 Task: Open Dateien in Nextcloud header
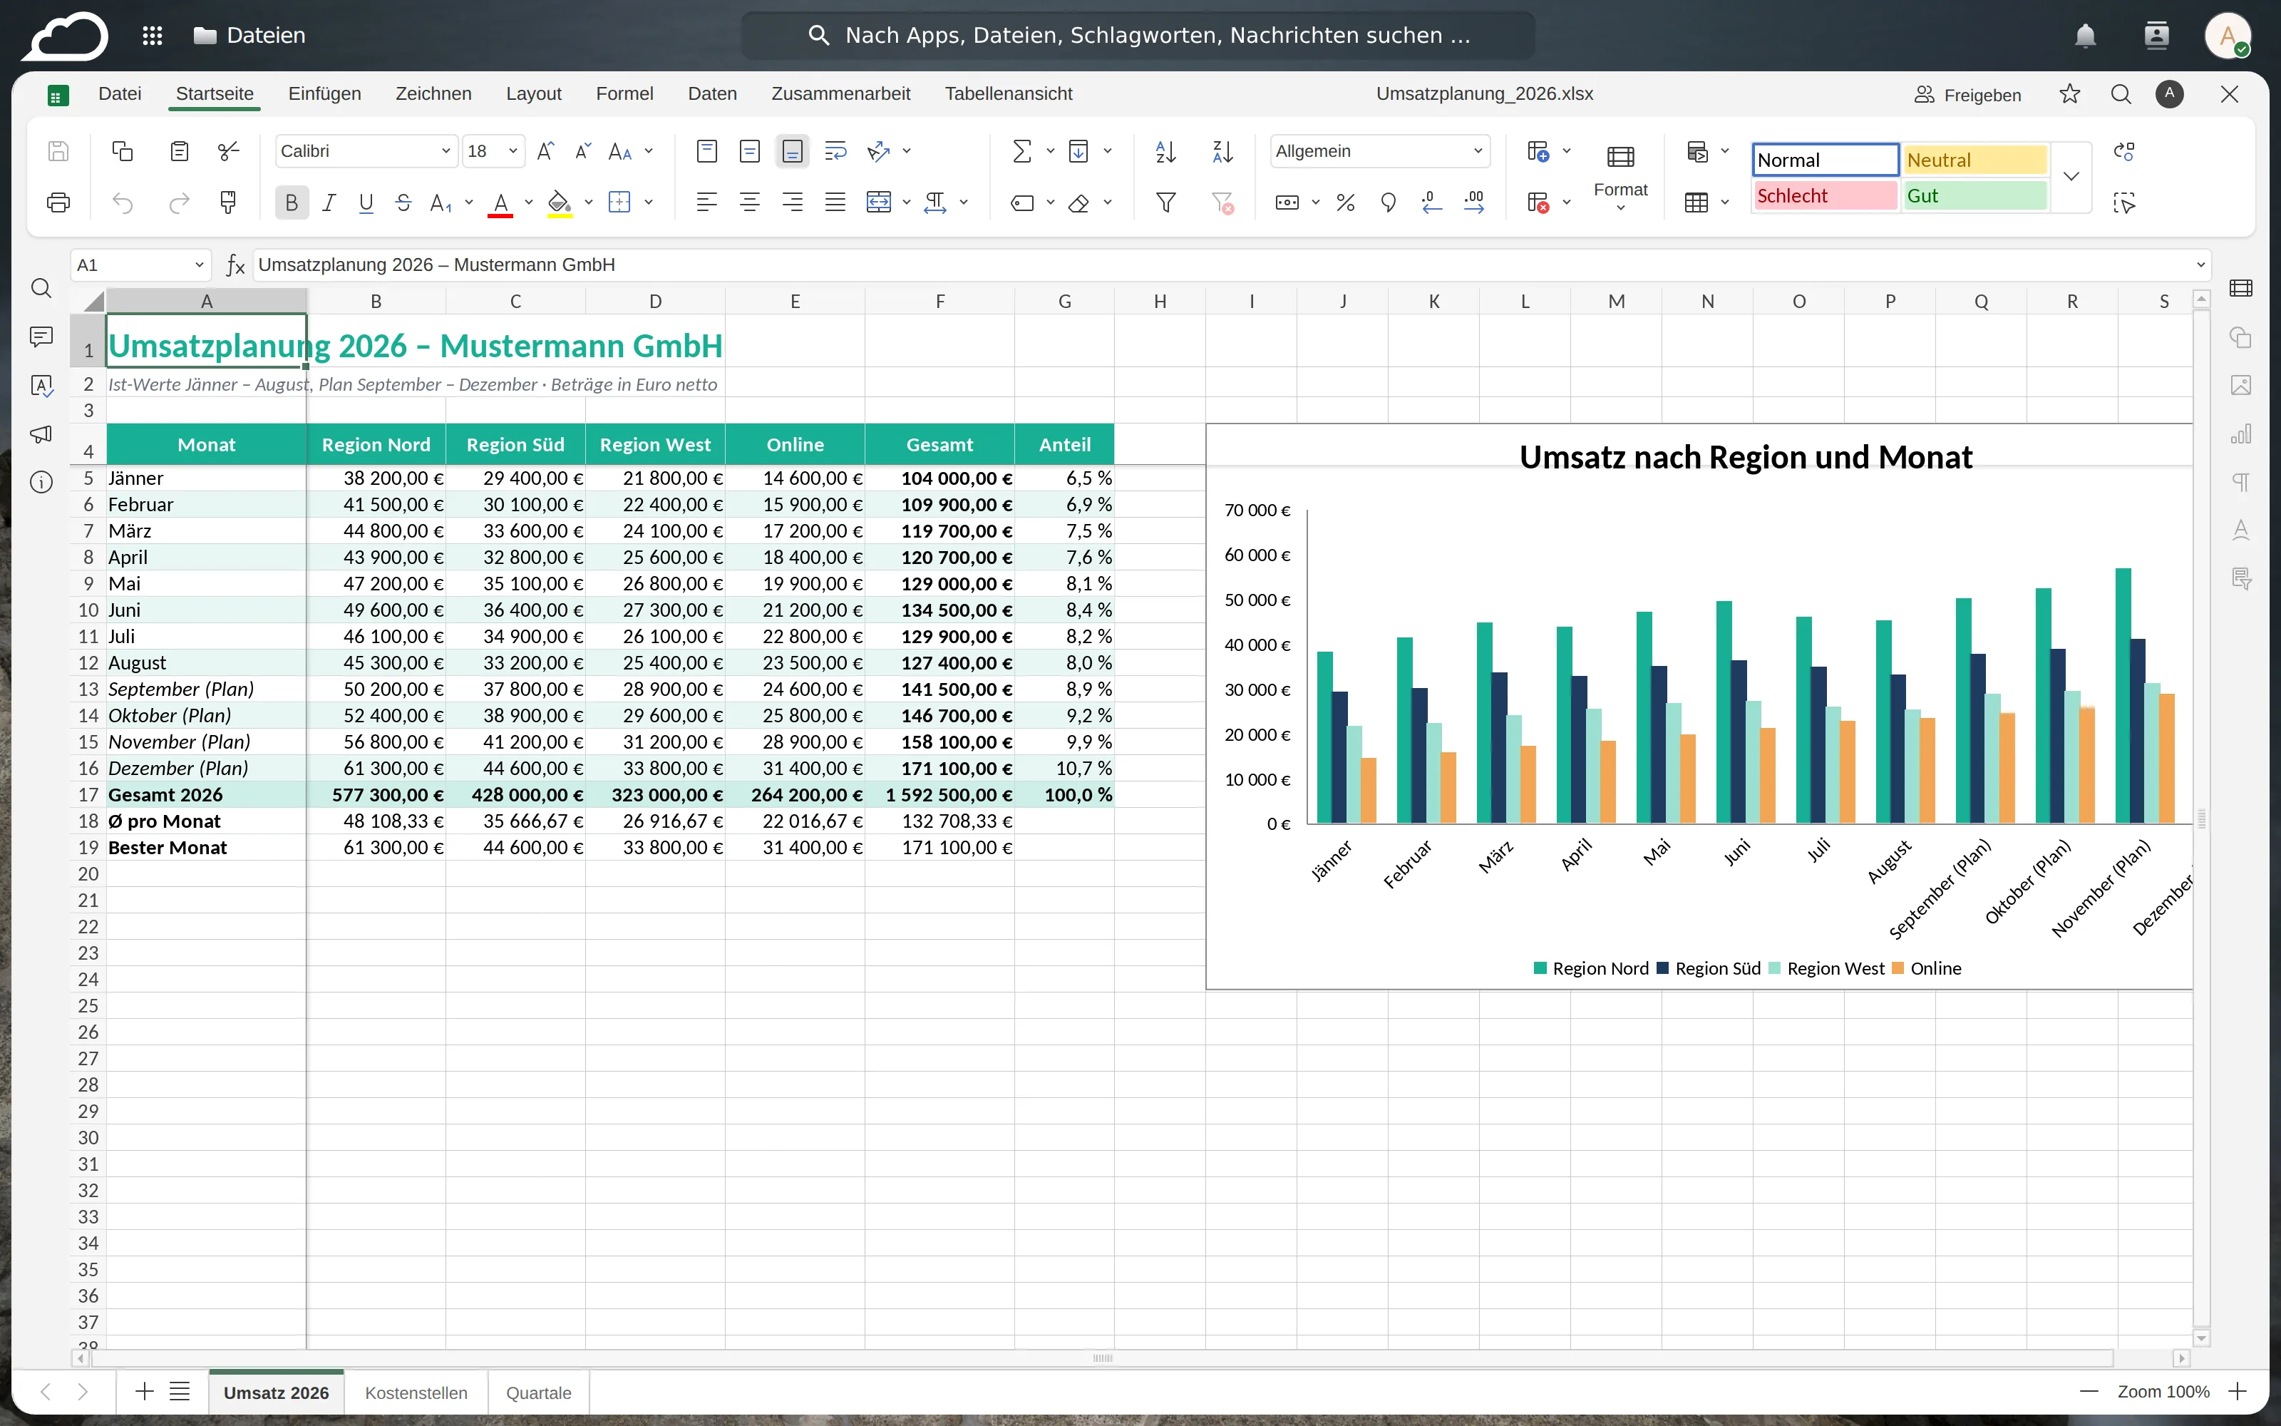tap(249, 36)
